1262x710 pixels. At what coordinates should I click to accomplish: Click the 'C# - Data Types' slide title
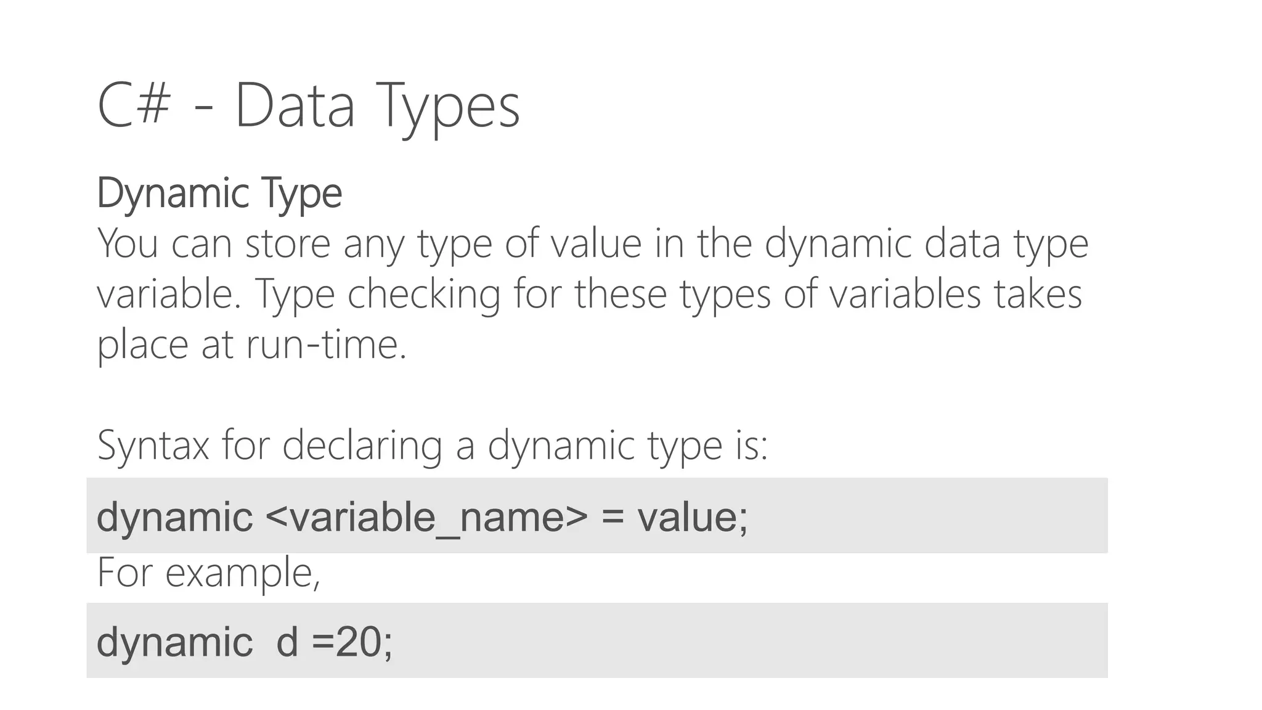coord(309,107)
